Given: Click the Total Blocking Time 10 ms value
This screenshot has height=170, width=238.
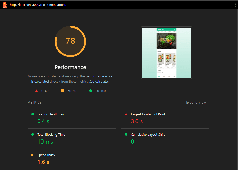Looking at the screenshot, I should tap(45, 142).
